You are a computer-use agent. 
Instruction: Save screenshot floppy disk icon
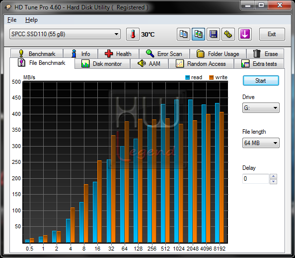click(x=213, y=34)
